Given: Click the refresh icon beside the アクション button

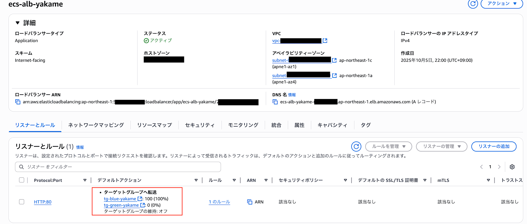Looking at the screenshot, I should 473,4.
